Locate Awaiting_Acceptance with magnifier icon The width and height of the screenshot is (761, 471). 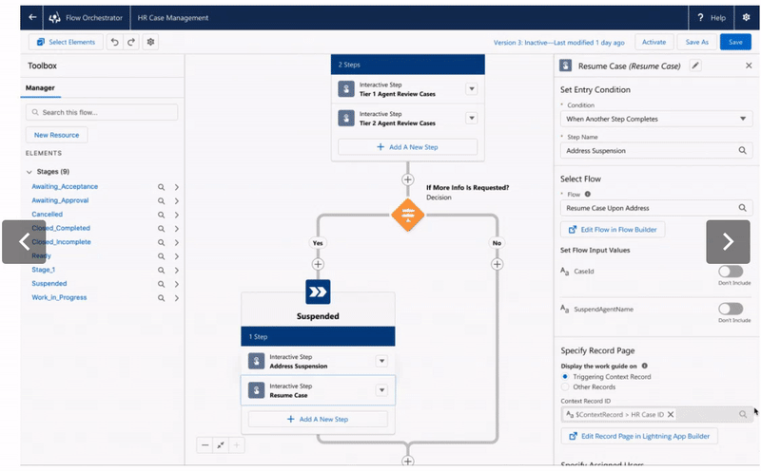click(161, 187)
